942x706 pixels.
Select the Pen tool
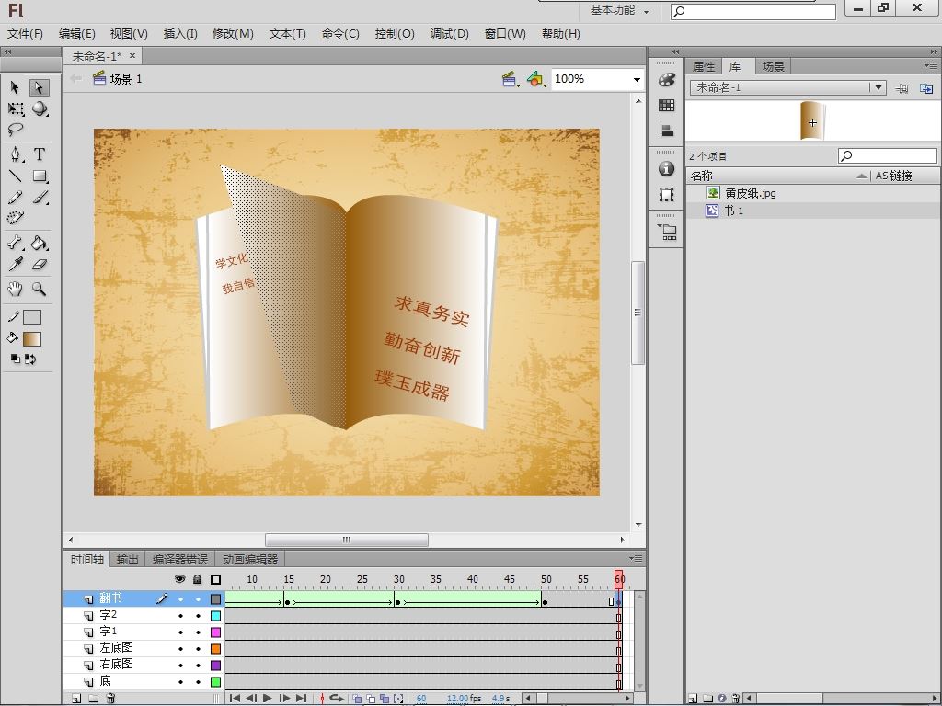pos(16,154)
